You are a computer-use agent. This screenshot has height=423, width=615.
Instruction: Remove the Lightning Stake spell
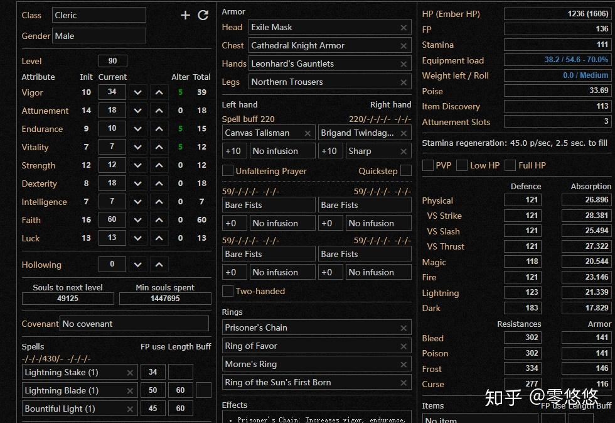click(130, 373)
